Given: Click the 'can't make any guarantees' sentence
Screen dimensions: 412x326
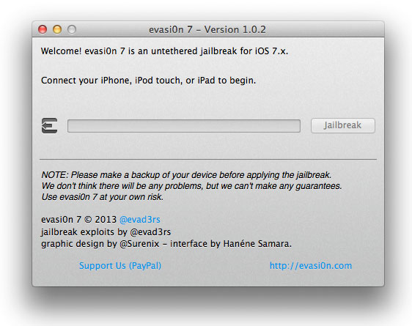Looking at the screenshot, I should pyautogui.click(x=192, y=186).
